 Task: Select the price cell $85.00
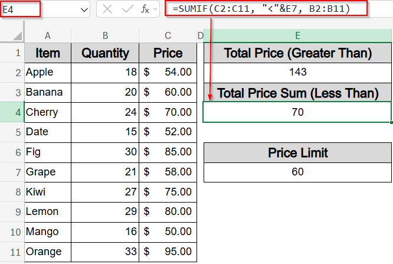coord(168,152)
